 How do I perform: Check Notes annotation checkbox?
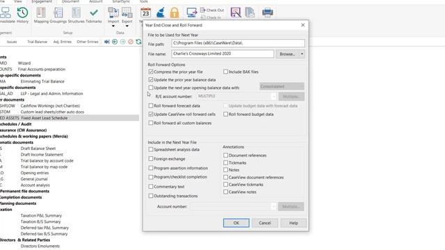tap(225, 170)
